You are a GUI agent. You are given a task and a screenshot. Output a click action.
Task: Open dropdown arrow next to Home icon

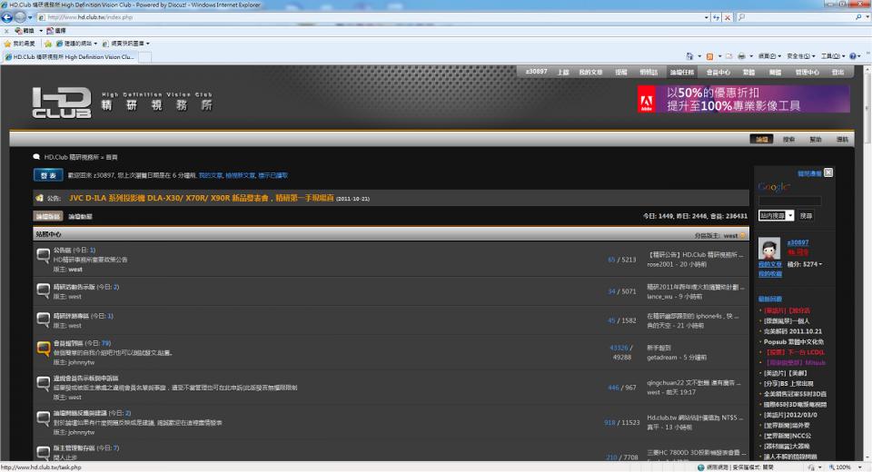699,56
